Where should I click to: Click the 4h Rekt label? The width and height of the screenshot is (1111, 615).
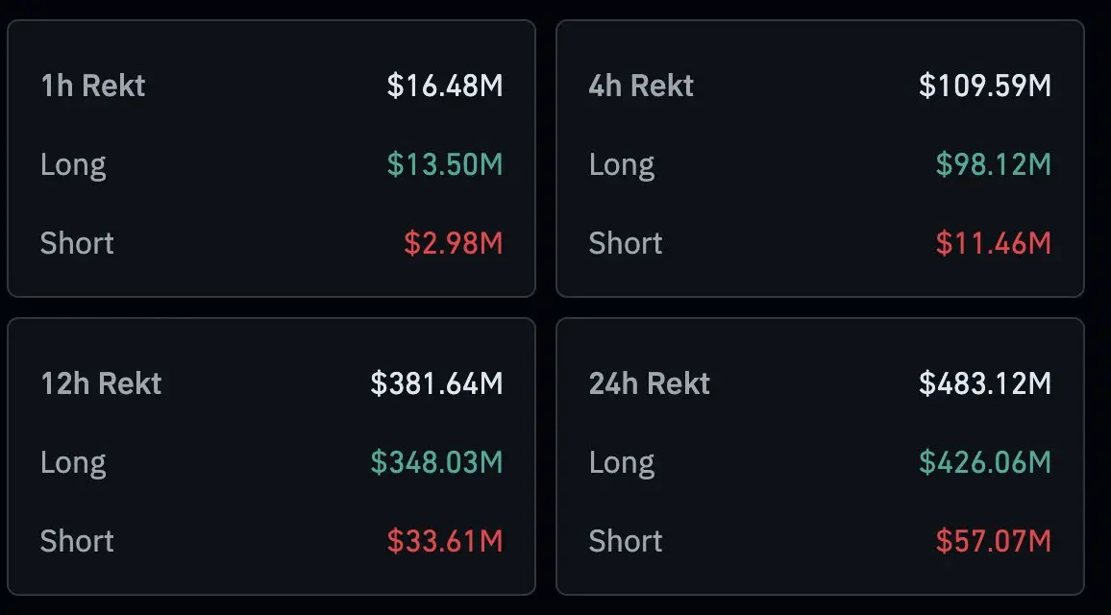click(641, 86)
